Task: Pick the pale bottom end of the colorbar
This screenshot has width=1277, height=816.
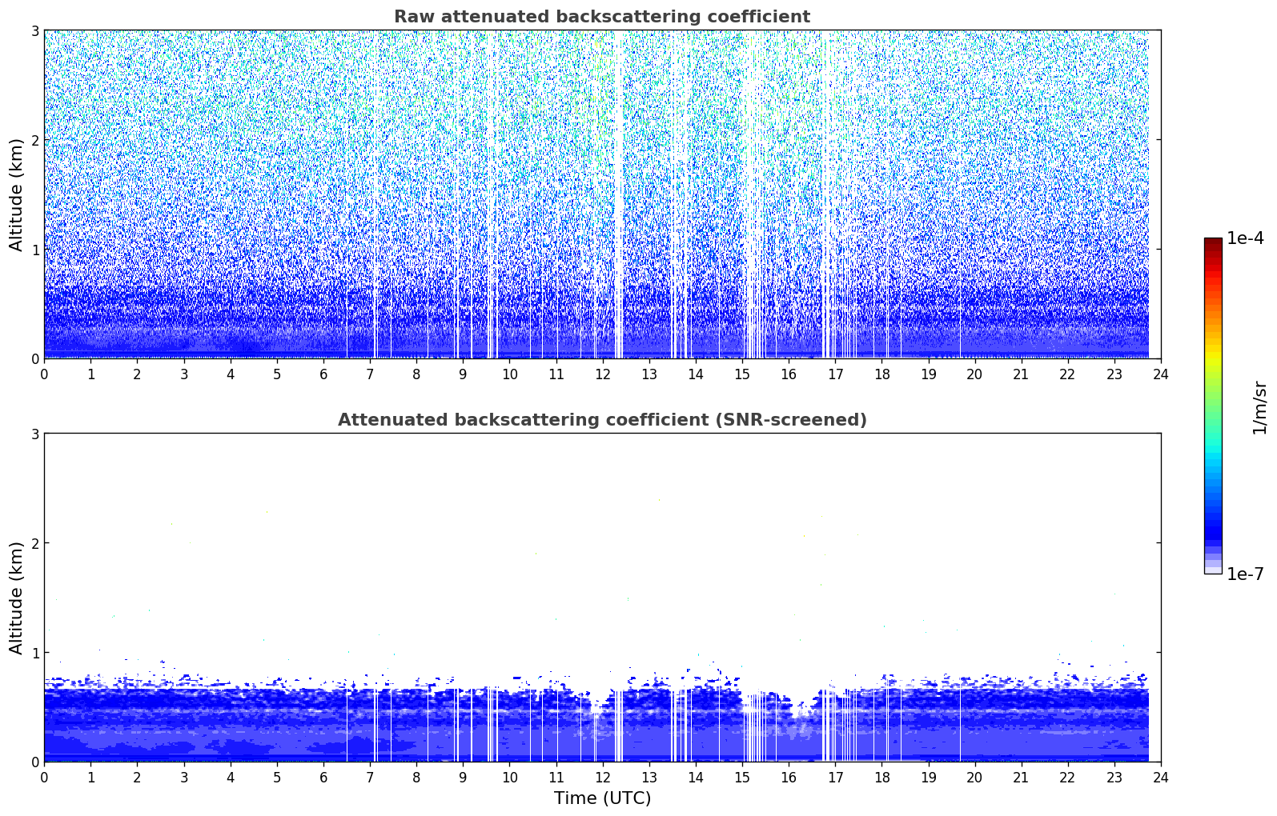Action: tap(1212, 569)
